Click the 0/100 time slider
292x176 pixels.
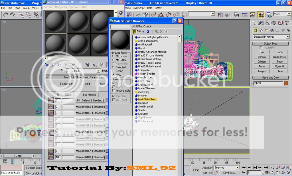coord(18,156)
